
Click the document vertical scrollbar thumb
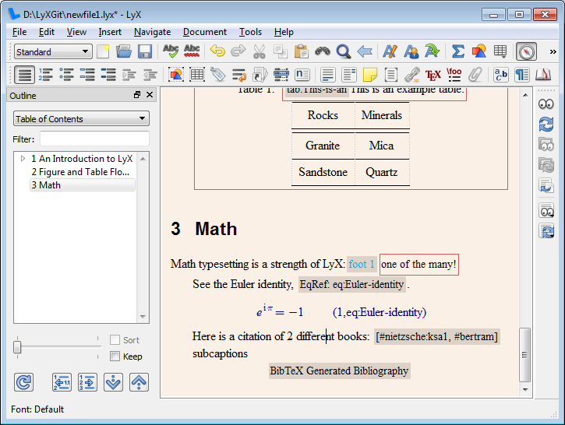coord(524,355)
